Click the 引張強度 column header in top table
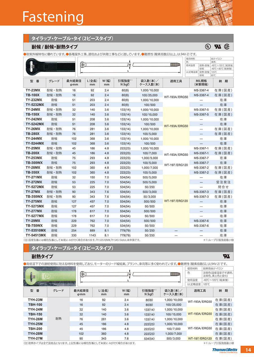Viewport: 254px width, 359px height. [x=125, y=82]
